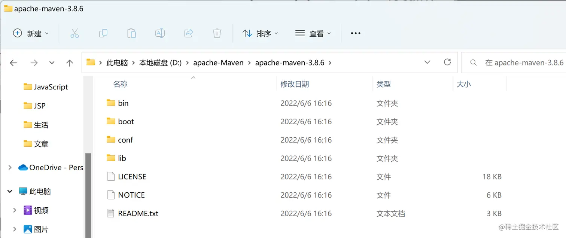Go up one level with up arrow
The image size is (566, 238).
pyautogui.click(x=70, y=63)
